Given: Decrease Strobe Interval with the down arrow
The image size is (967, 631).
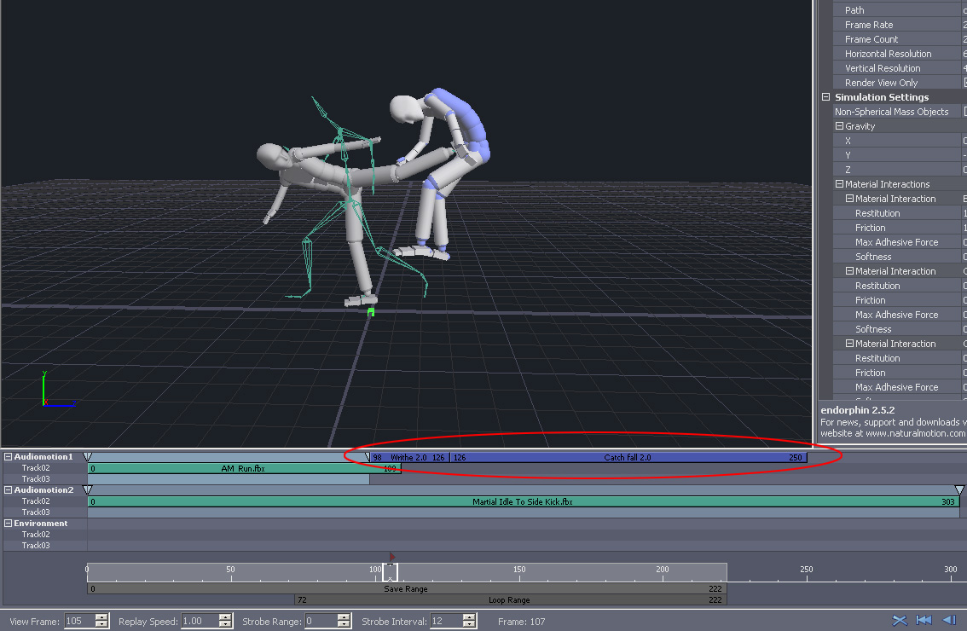Looking at the screenshot, I should click(469, 625).
